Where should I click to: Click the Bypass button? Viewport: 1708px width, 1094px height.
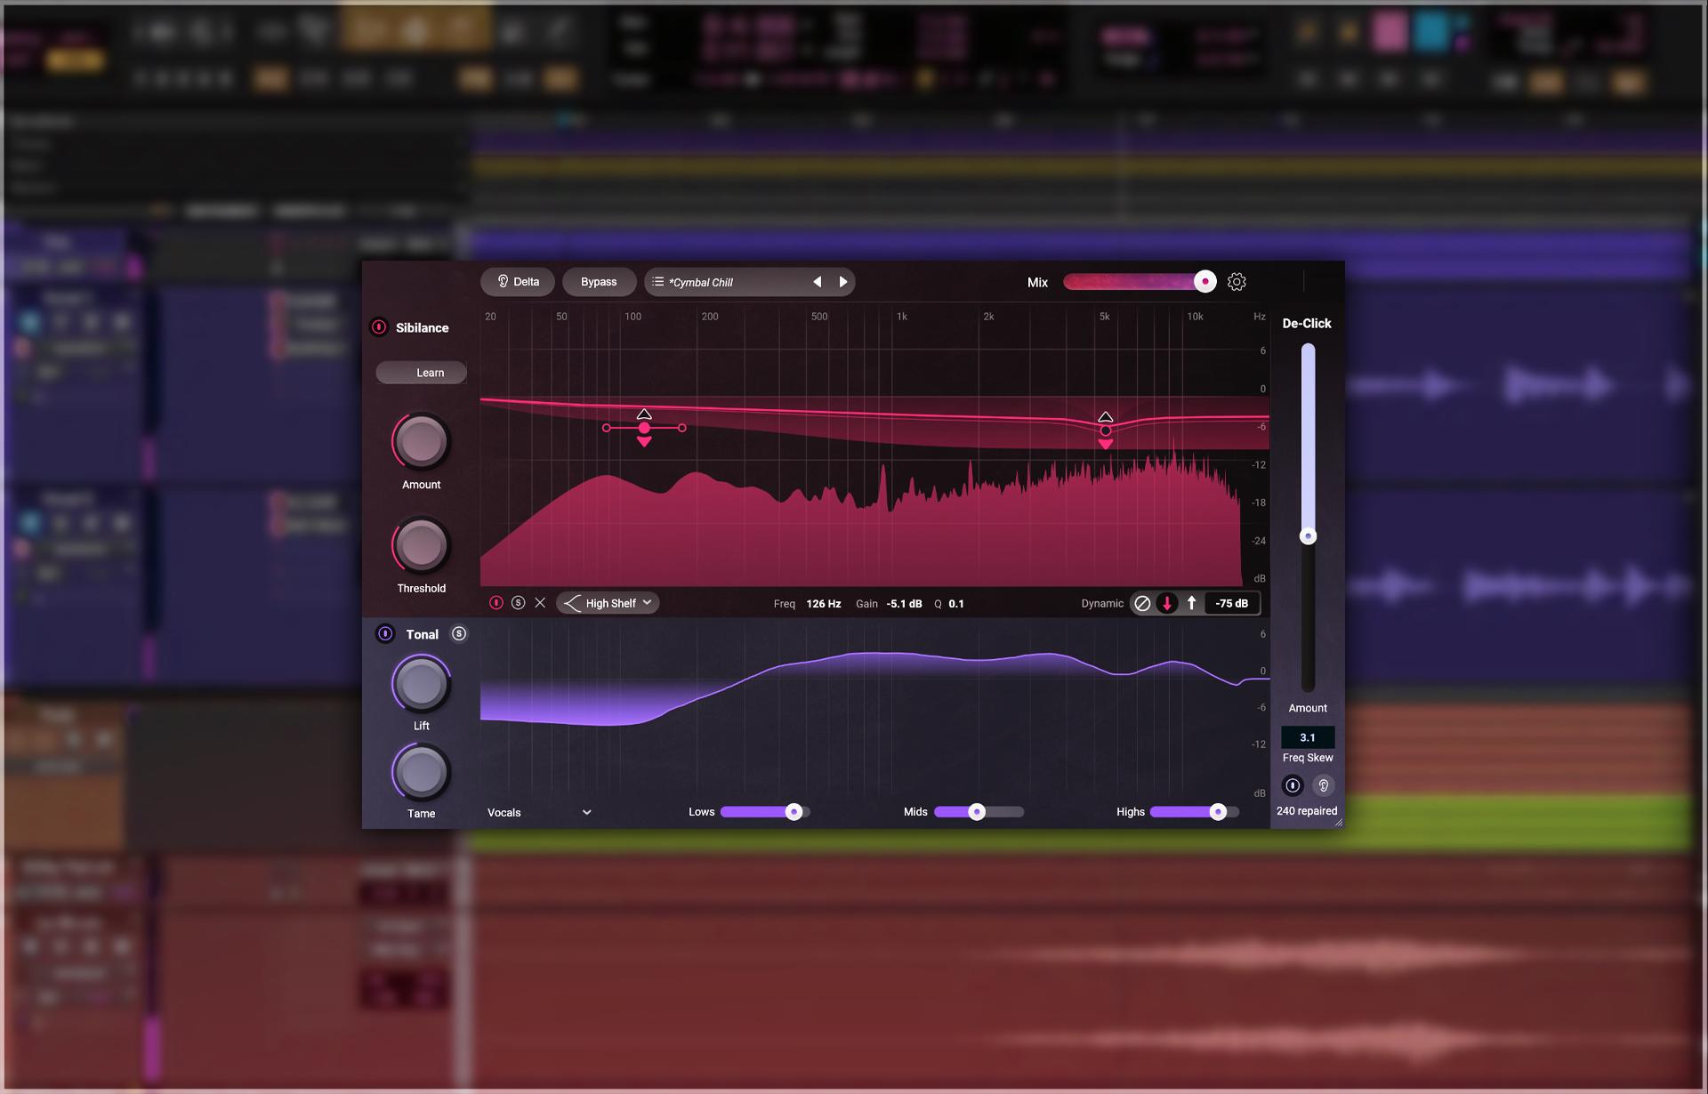pos(599,282)
